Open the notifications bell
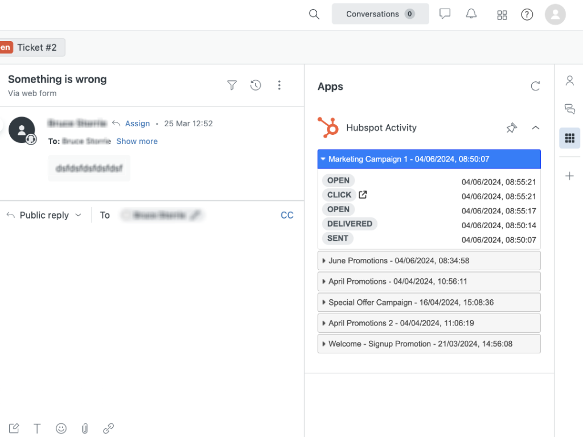 (x=471, y=14)
